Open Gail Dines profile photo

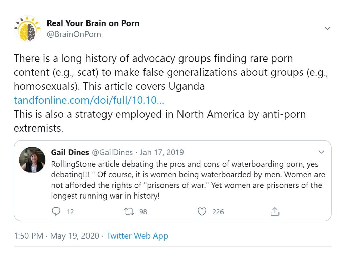(33, 159)
